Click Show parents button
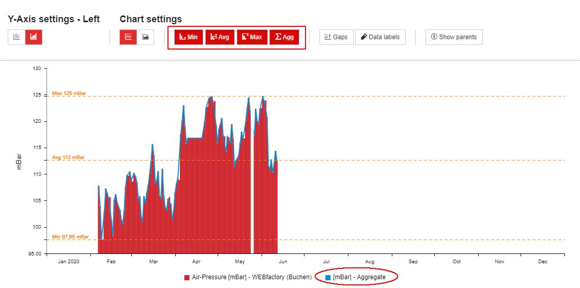Viewport: 580px width, 288px height. click(x=454, y=37)
